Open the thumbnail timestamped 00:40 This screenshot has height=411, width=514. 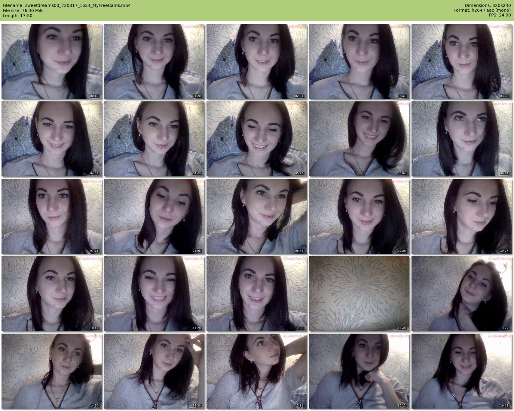pos(52,61)
